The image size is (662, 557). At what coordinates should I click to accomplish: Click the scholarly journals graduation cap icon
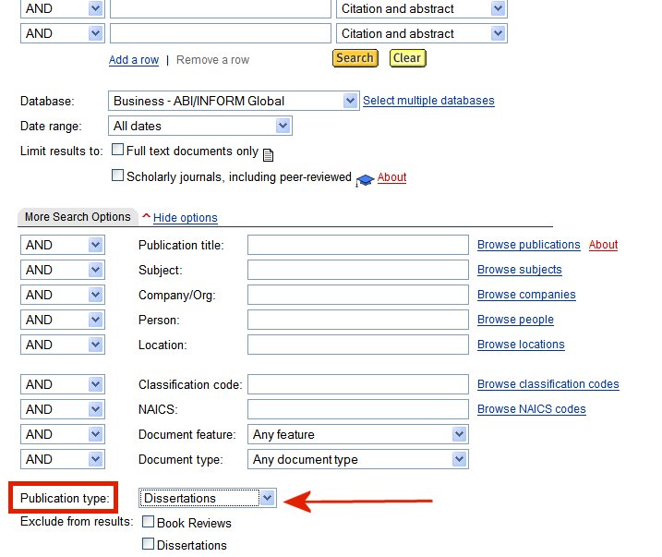click(x=364, y=179)
